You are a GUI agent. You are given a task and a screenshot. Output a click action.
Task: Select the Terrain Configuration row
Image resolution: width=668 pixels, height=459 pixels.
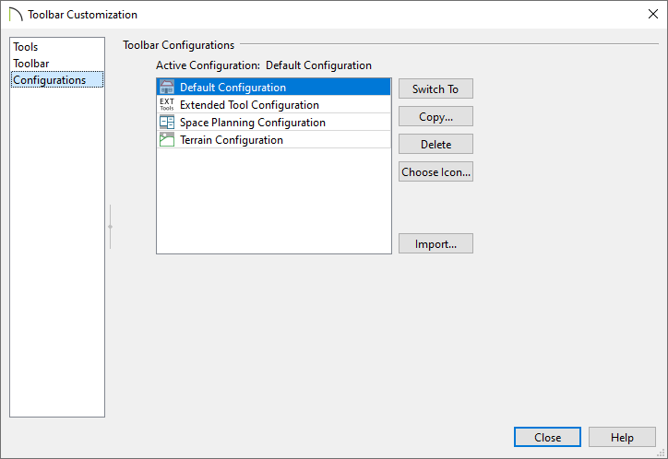(x=274, y=139)
